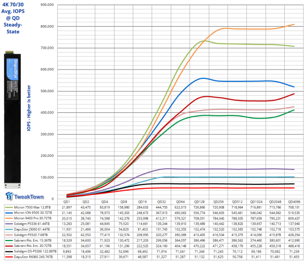
Task: Select the 'Solidigm P5520 7.68TB' row label
Action: tap(31, 235)
